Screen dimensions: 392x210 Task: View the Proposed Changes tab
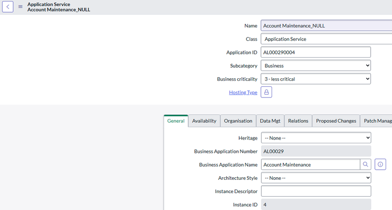[336, 121]
